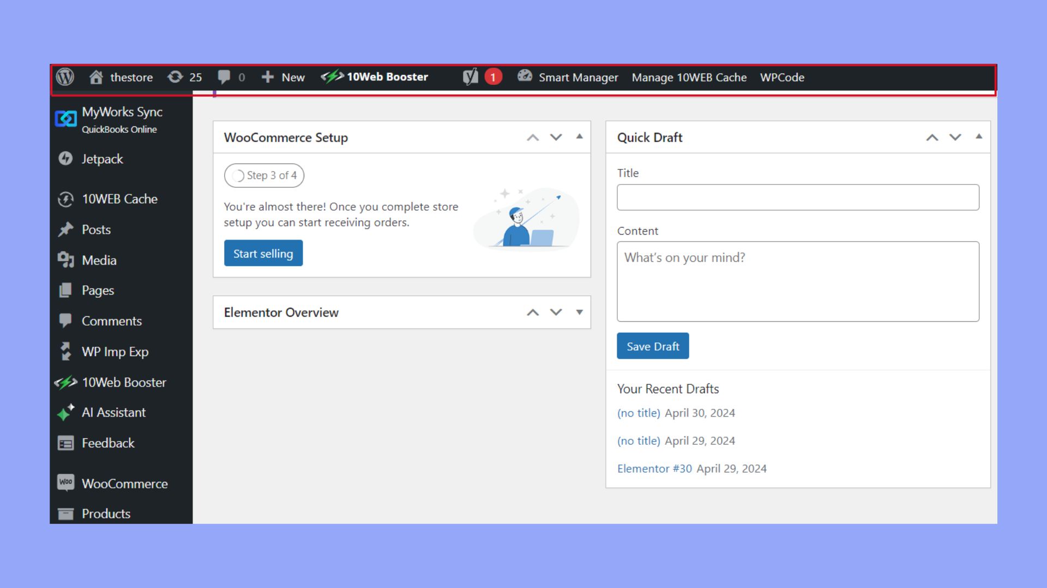Open the WordPress logo menu
Viewport: 1047px width, 588px height.
click(x=65, y=77)
